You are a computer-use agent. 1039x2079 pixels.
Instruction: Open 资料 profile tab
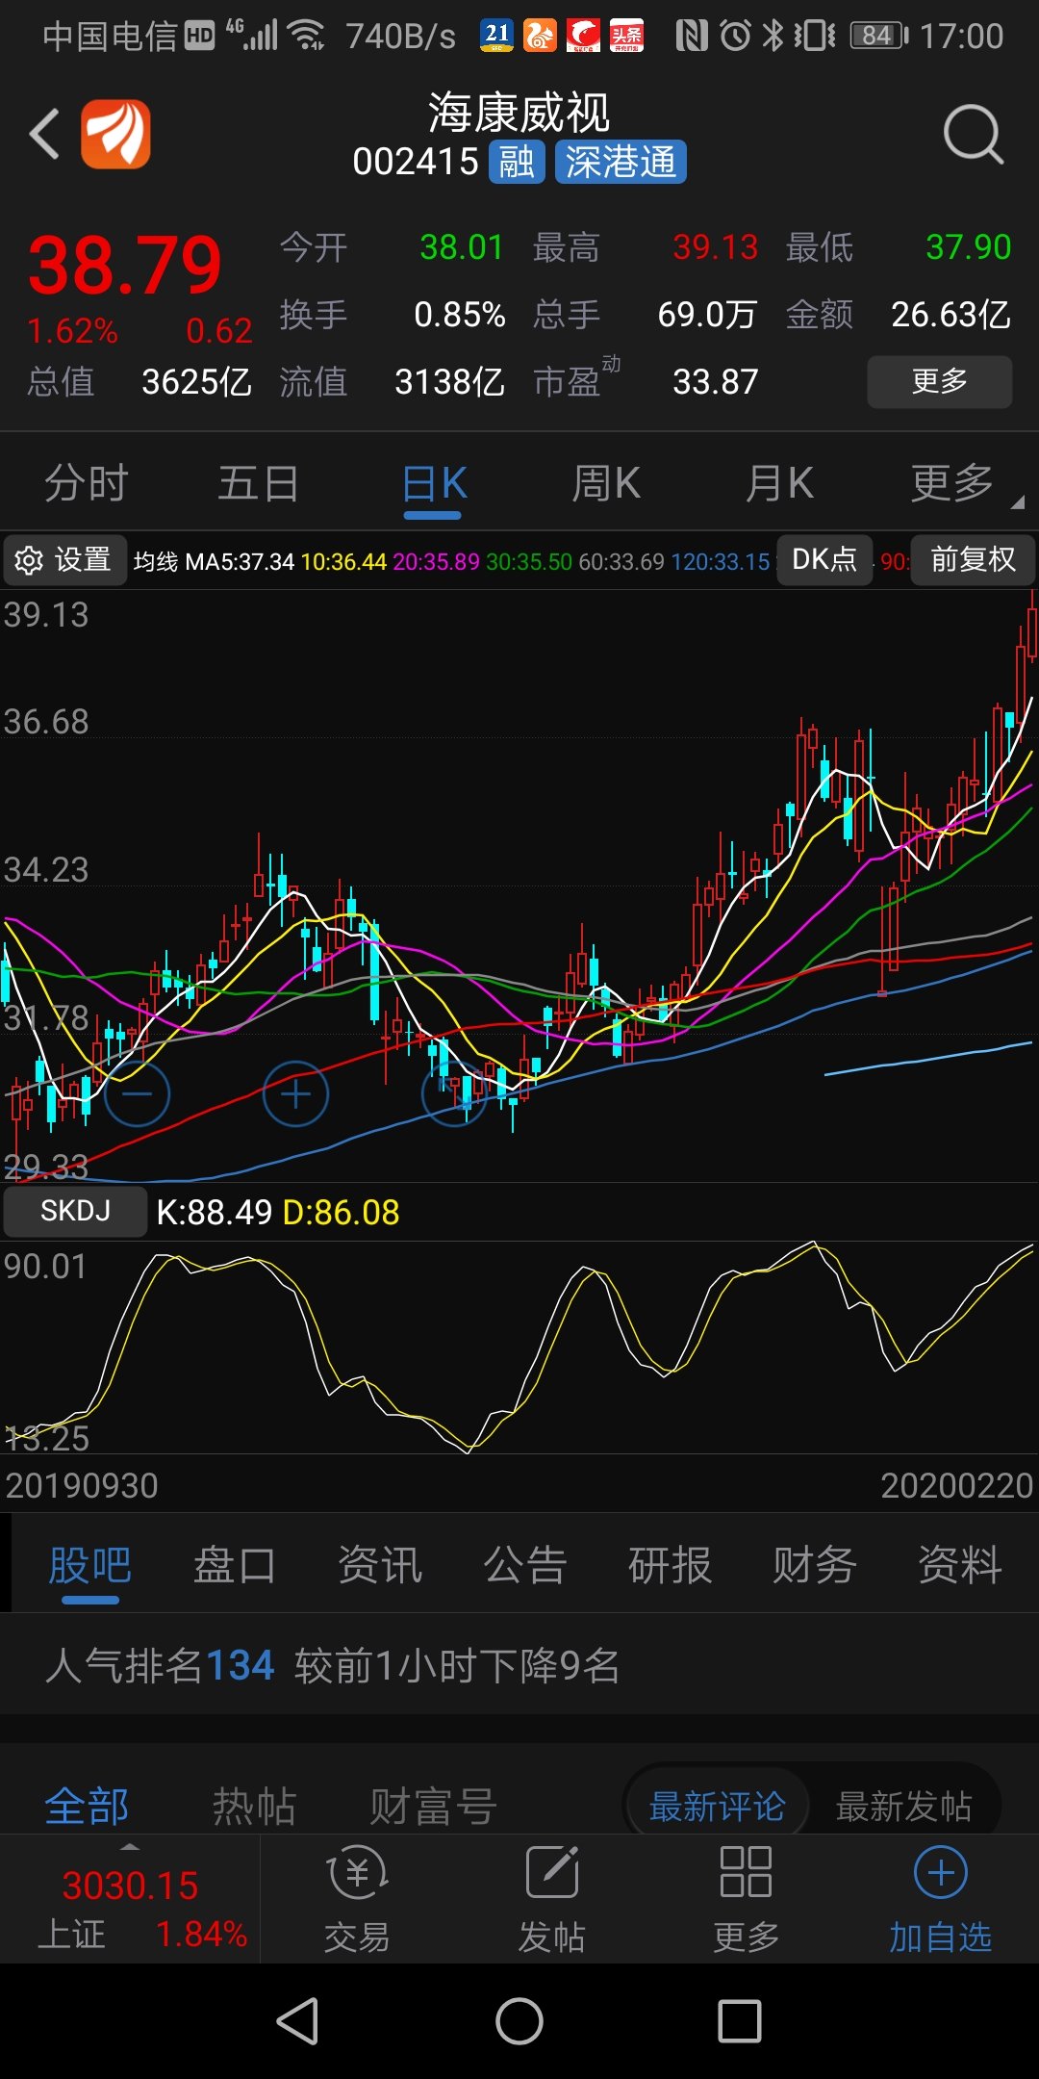click(960, 1565)
